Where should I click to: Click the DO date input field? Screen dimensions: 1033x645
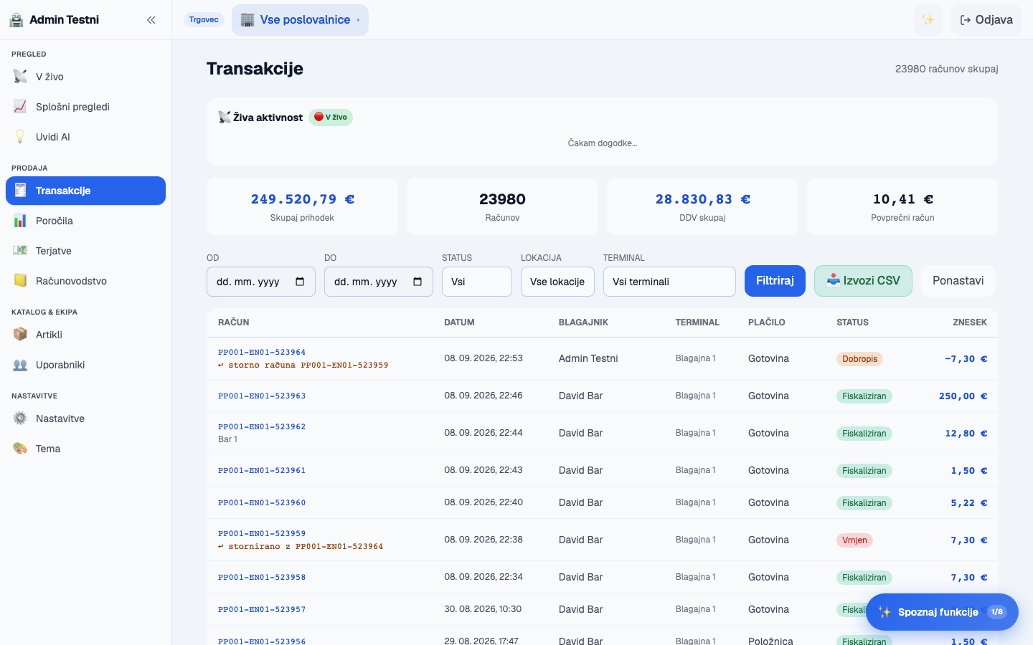379,282
